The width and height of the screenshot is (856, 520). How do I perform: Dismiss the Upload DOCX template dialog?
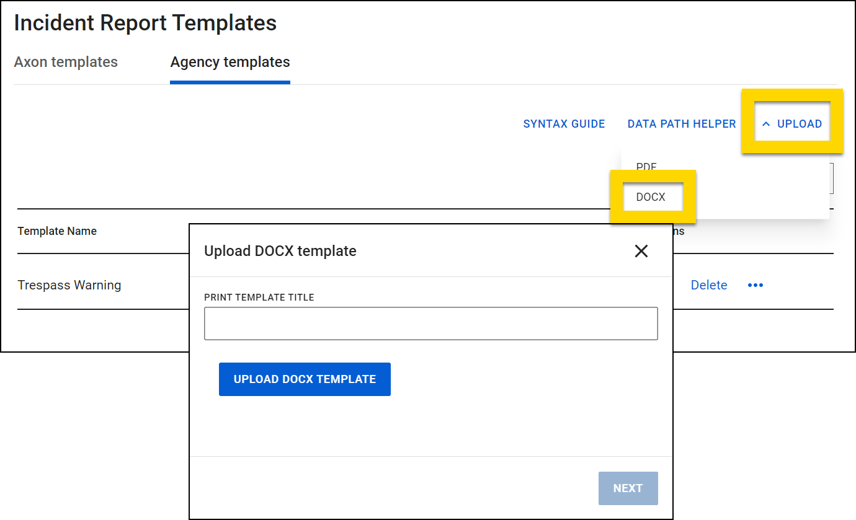pos(641,251)
